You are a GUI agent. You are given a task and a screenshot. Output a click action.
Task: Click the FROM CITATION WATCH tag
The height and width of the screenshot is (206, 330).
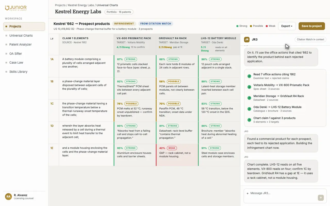(x=156, y=24)
